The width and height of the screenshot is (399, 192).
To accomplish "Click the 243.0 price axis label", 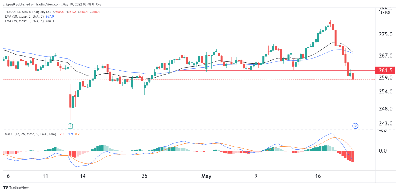I will [385, 124].
